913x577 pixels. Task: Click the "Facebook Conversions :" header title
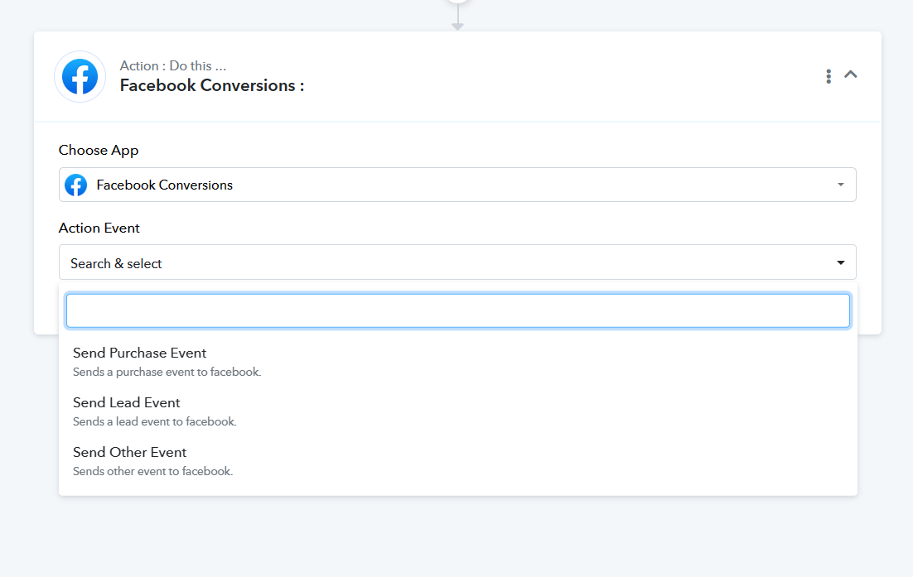click(212, 85)
